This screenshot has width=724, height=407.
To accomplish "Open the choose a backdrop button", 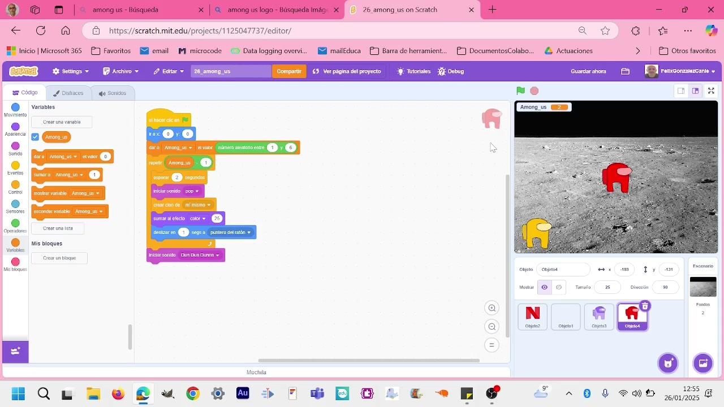I will tap(703, 363).
